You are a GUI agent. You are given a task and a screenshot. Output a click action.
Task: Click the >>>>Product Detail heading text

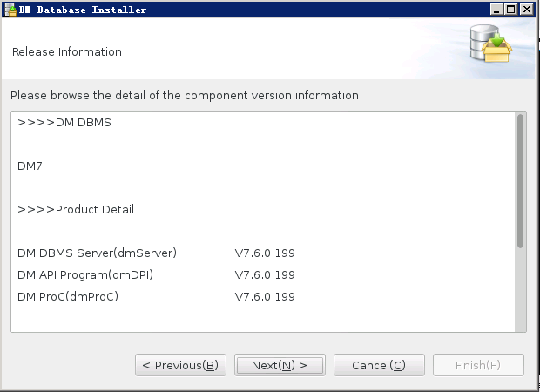[x=76, y=209]
